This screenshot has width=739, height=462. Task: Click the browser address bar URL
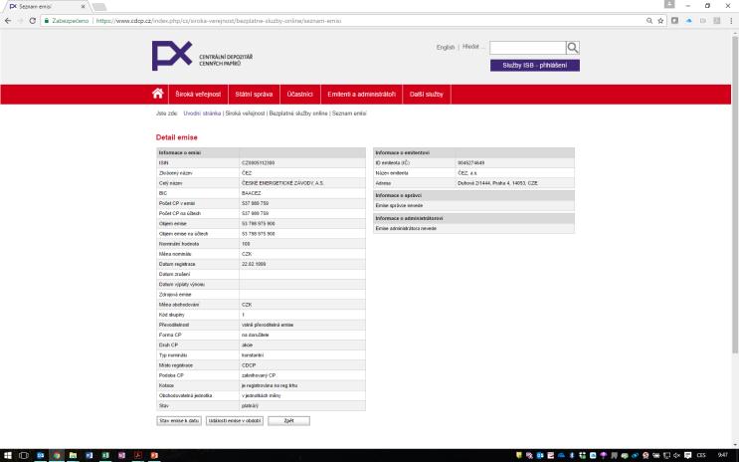219,21
